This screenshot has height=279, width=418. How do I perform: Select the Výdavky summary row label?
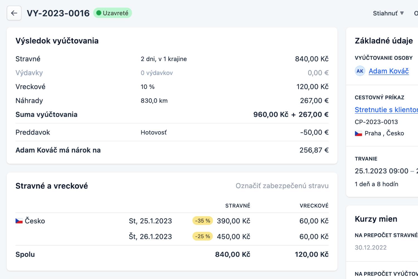click(x=29, y=73)
